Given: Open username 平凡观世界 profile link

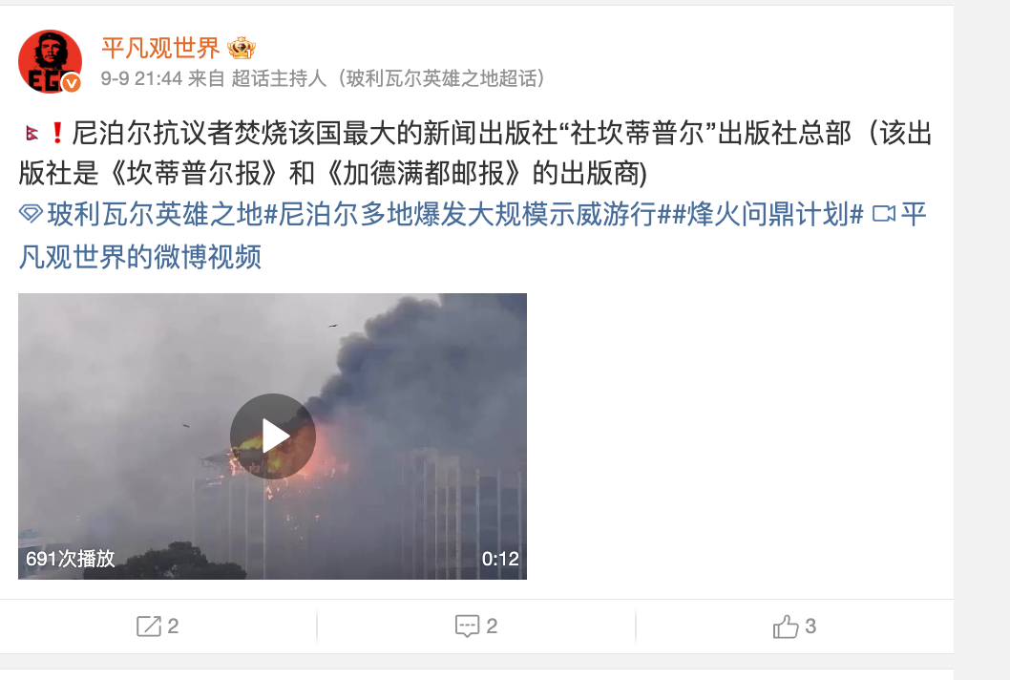Looking at the screenshot, I should (161, 48).
